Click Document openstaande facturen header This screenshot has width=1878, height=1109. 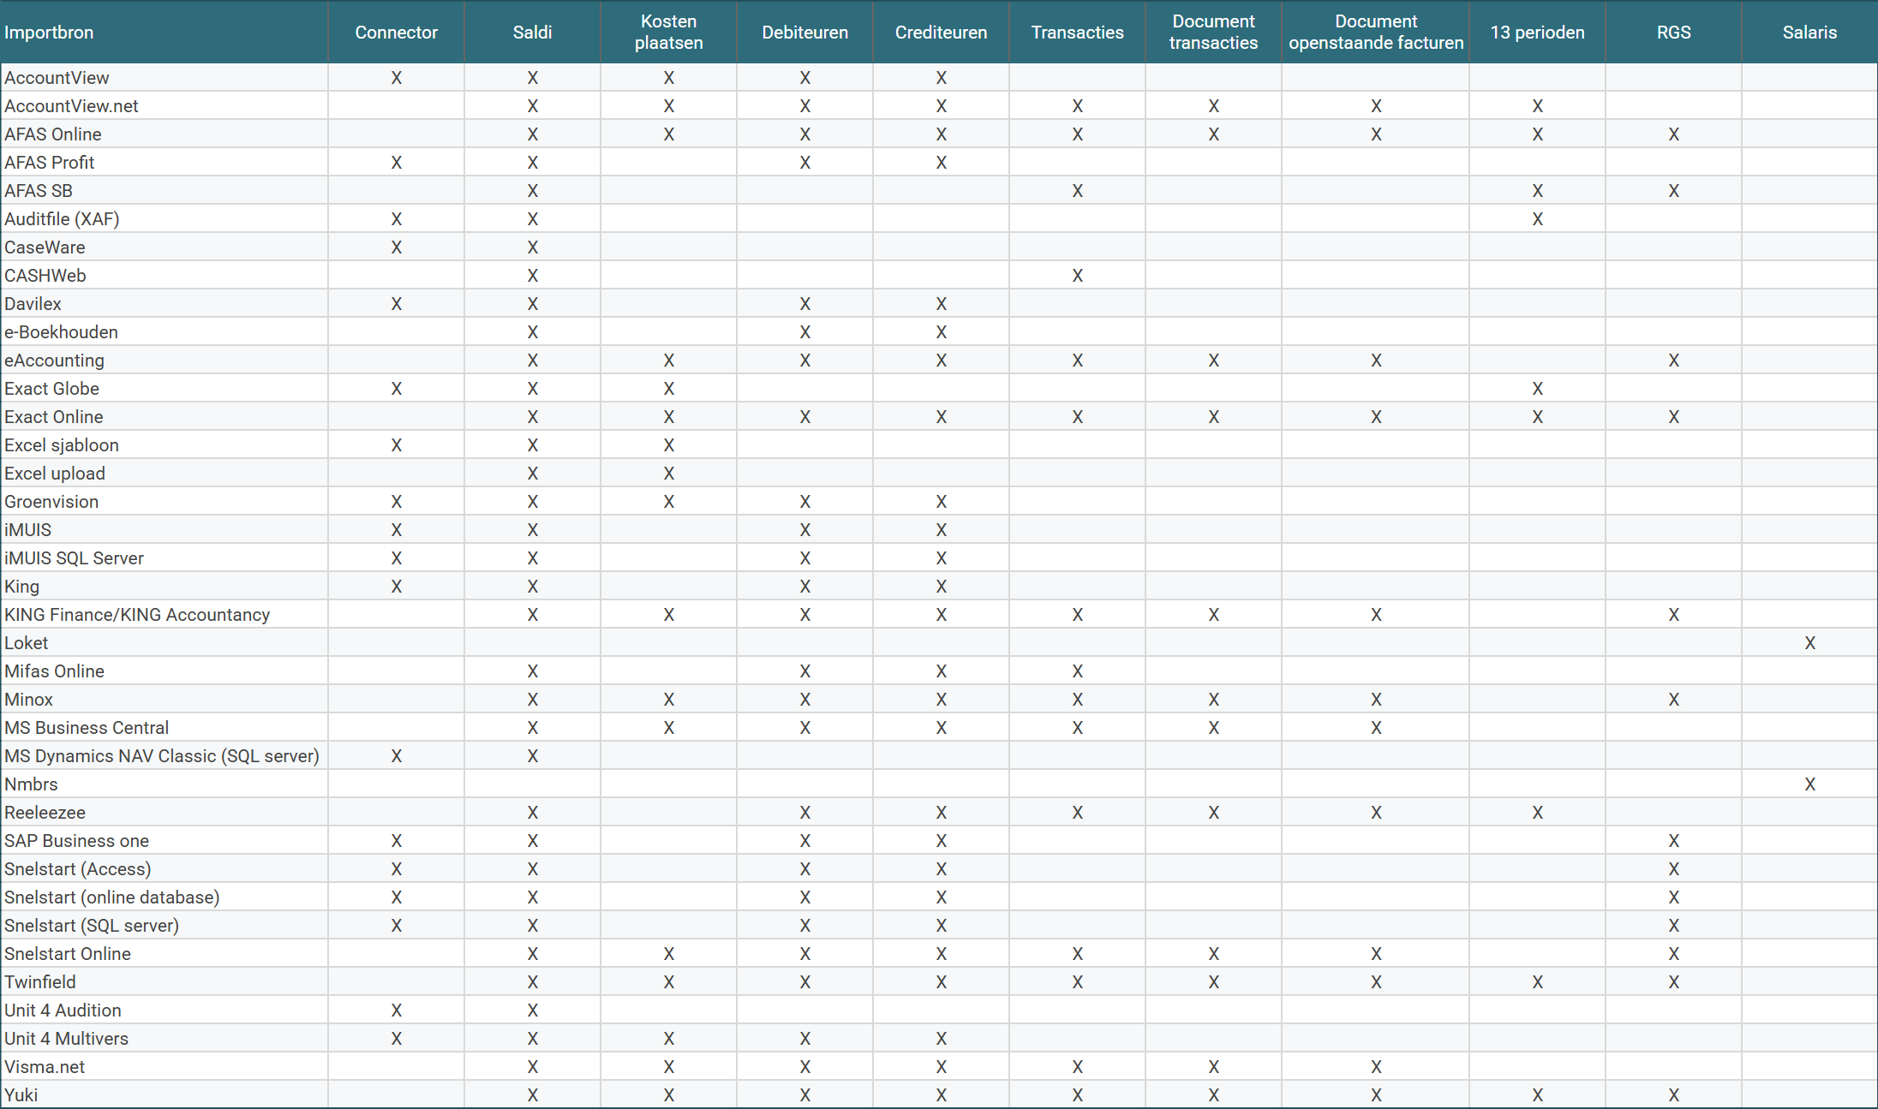tap(1376, 33)
